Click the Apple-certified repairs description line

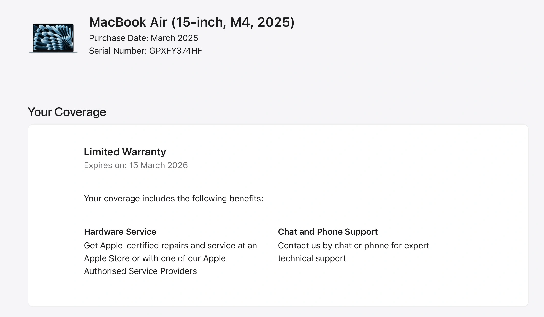[170, 245]
